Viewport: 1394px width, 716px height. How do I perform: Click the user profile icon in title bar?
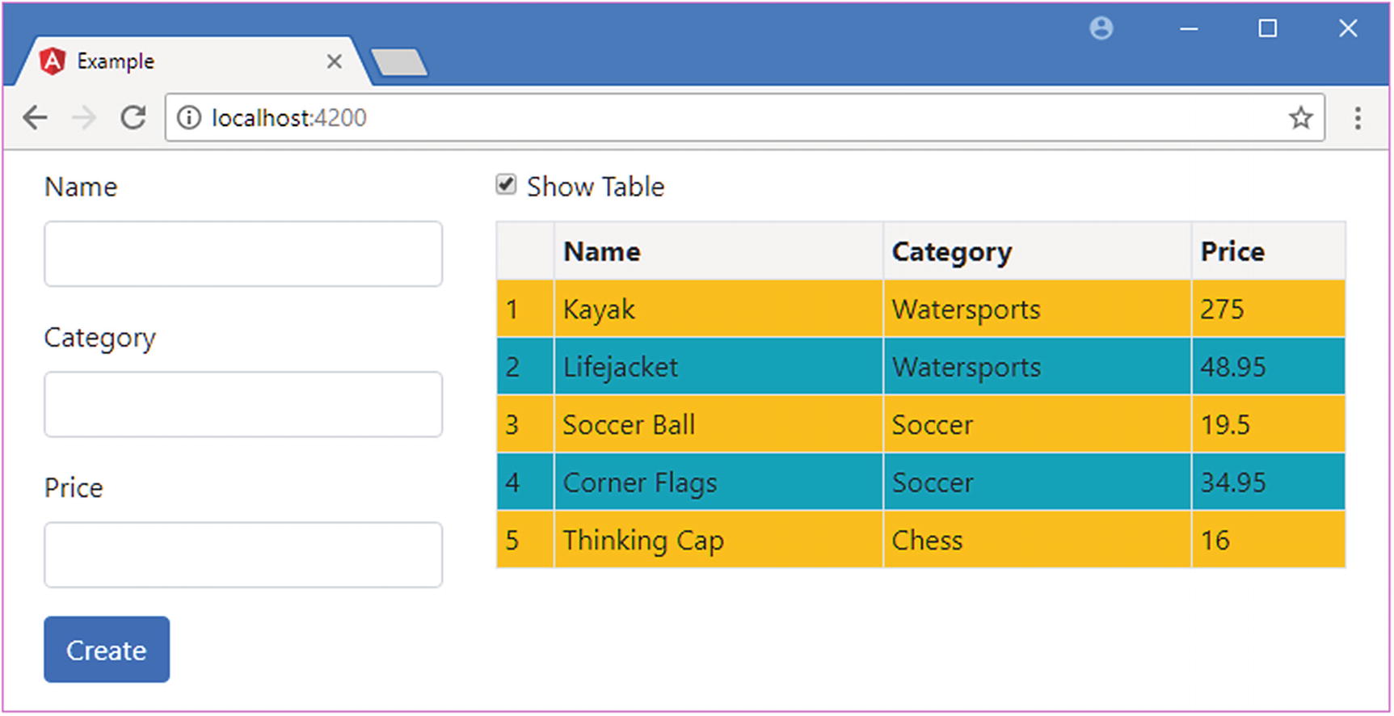click(1101, 29)
